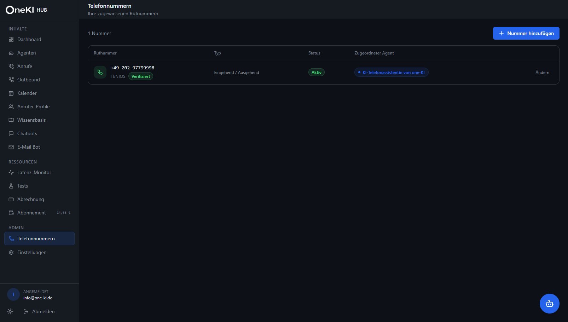The width and height of the screenshot is (568, 322).
Task: Click the Abrechnung credit card icon
Action: 11,200
